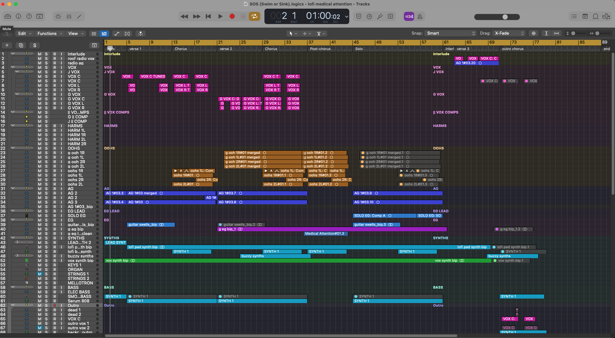Collapse the J VOX track stack

coord(17,72)
